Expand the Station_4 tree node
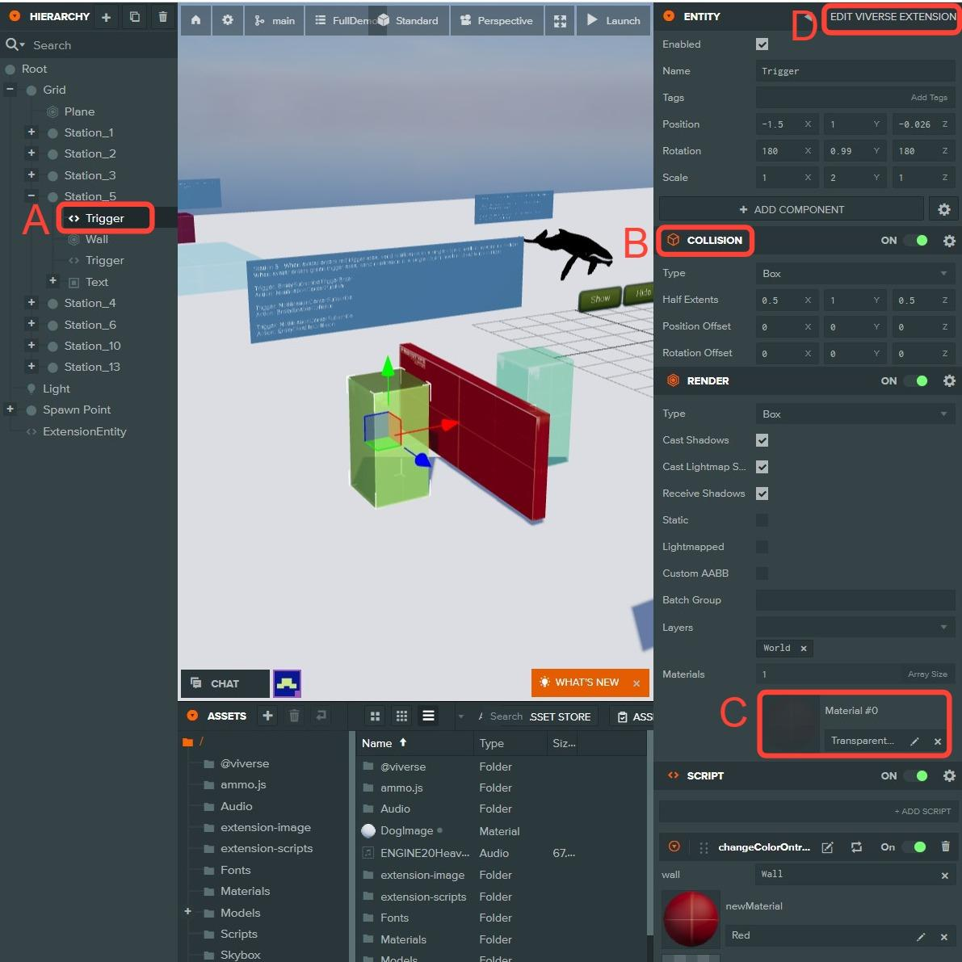 pyautogui.click(x=32, y=303)
